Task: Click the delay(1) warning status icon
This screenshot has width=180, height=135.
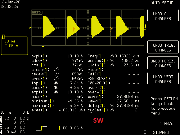Action: [x=112, y=105]
